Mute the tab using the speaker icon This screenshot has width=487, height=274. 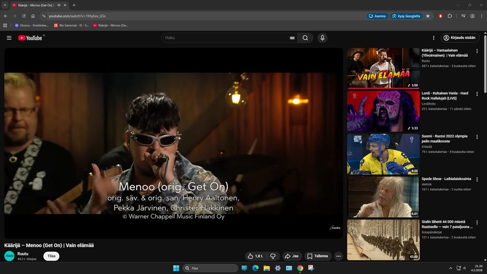tap(59, 5)
